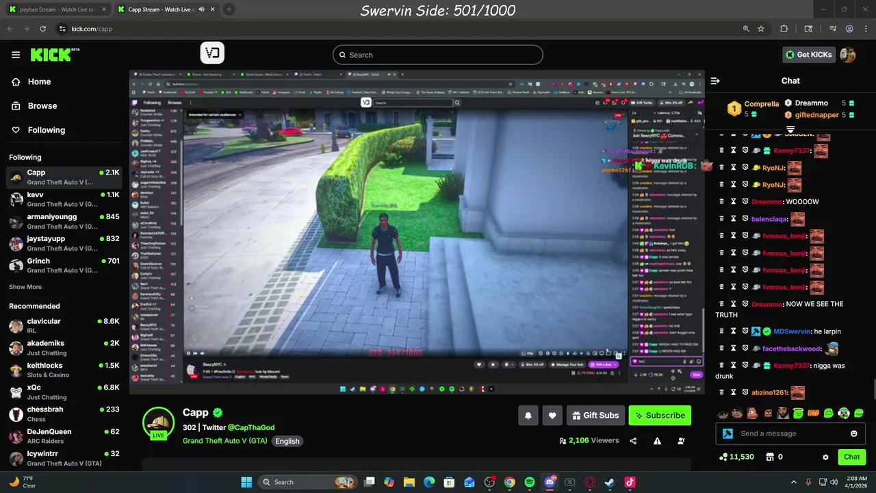This screenshot has width=876, height=493.
Task: Open the @CapThaGod Twitter link
Action: [251, 427]
